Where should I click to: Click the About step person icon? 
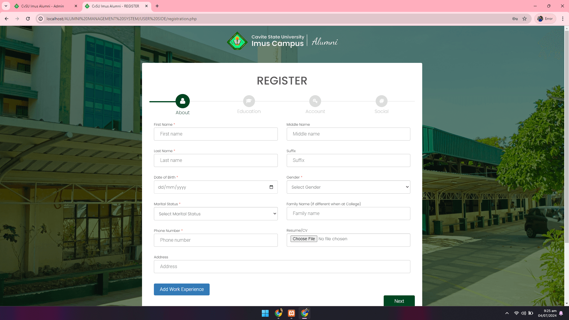pos(182,101)
